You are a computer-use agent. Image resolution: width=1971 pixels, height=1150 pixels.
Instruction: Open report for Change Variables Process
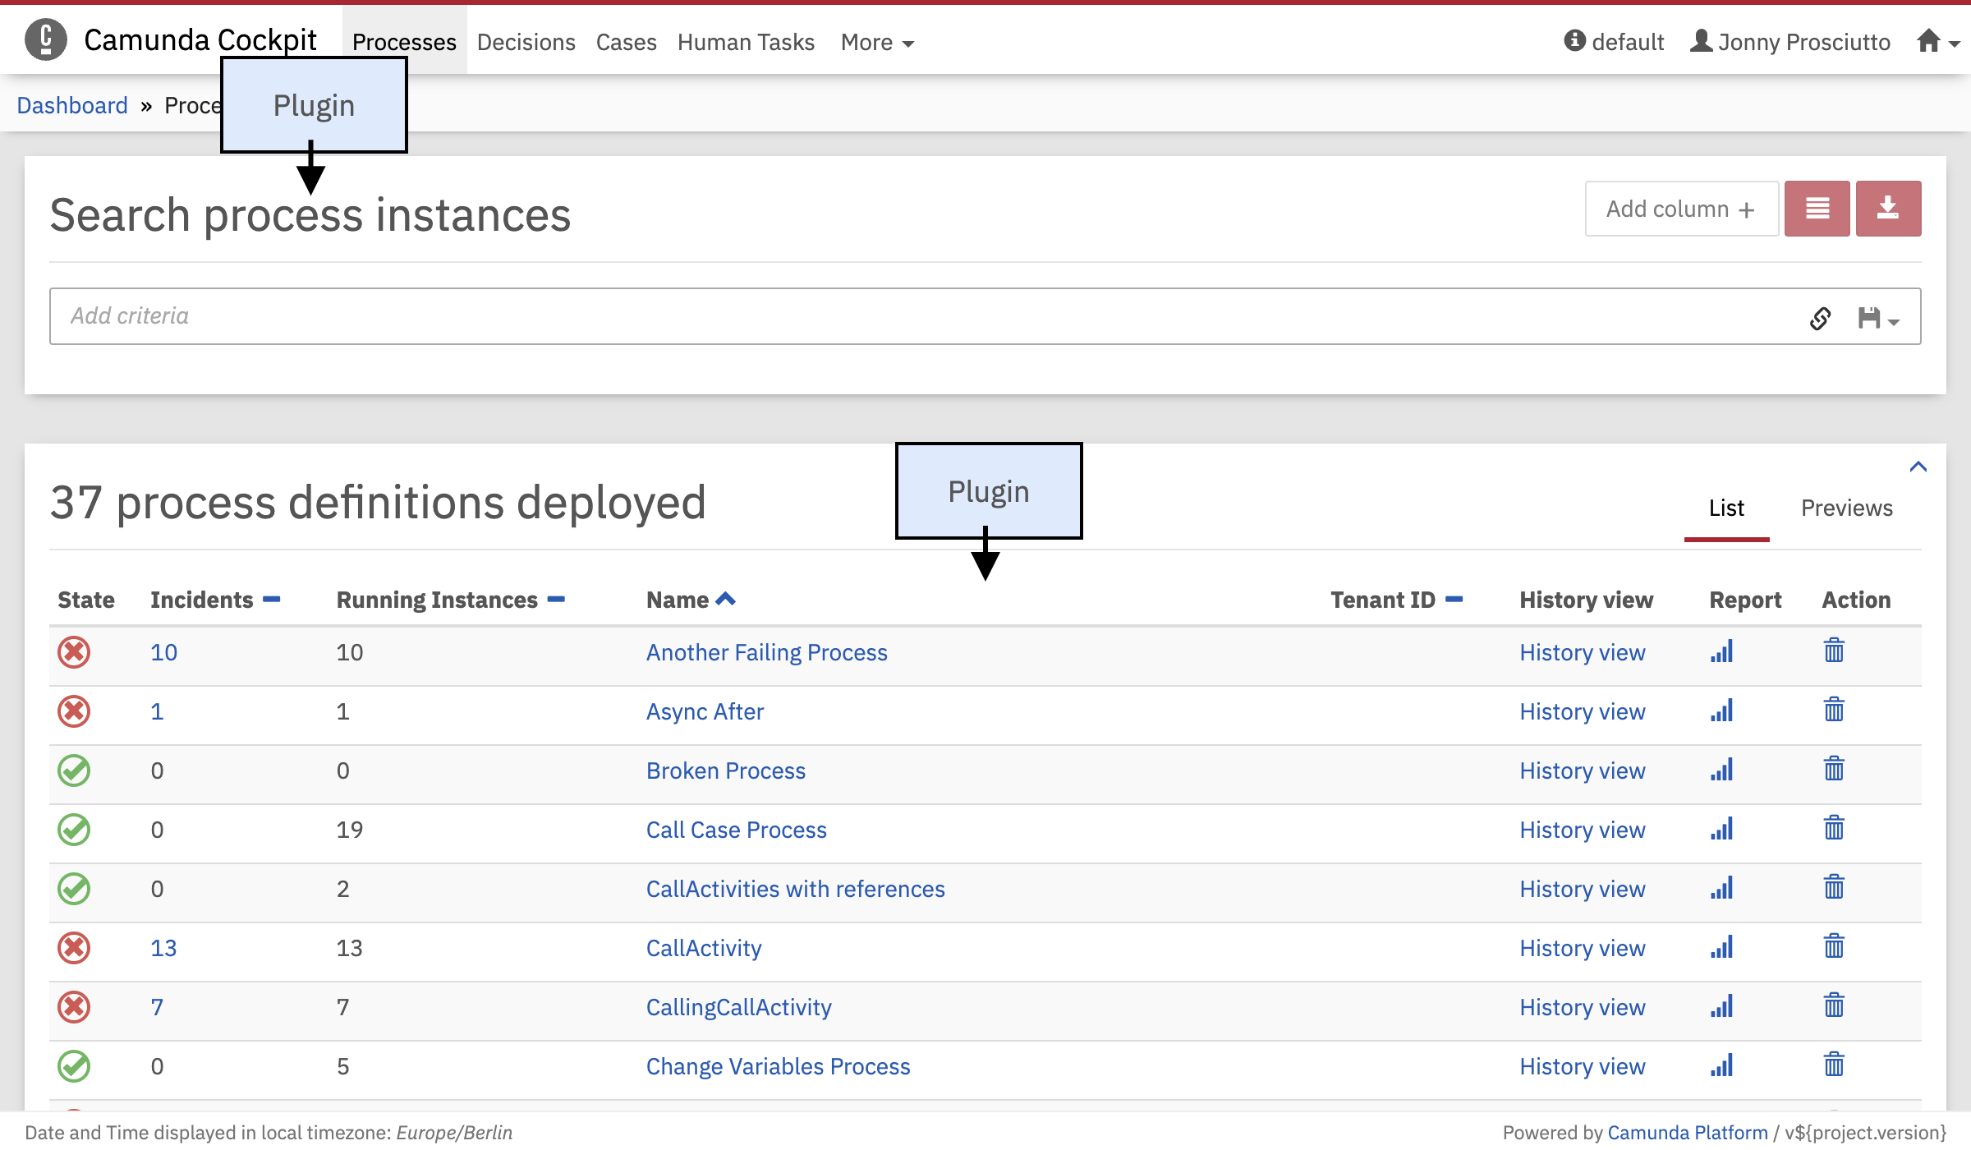(x=1722, y=1065)
